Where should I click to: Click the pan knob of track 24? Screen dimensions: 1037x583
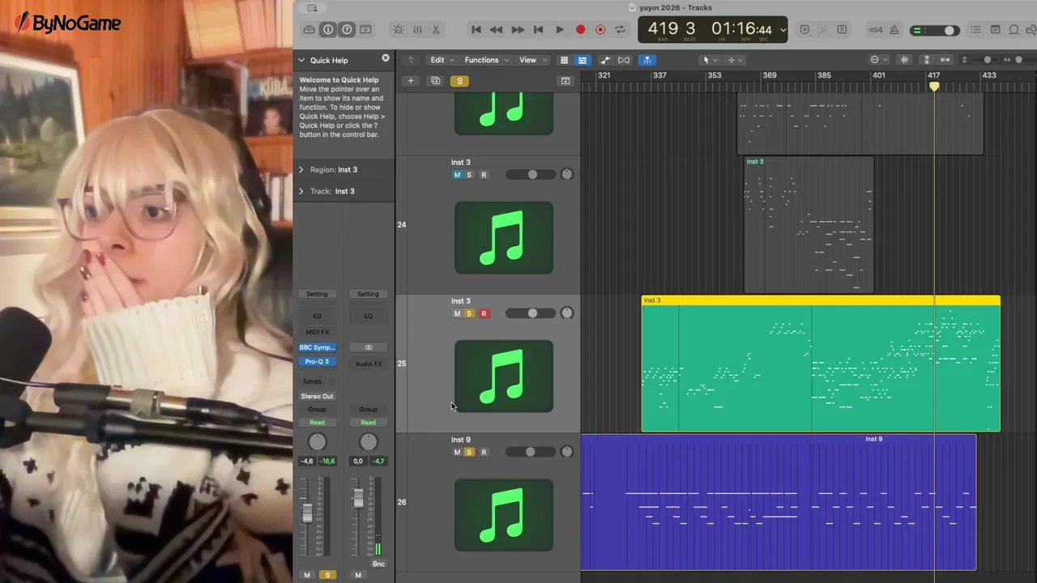(566, 175)
